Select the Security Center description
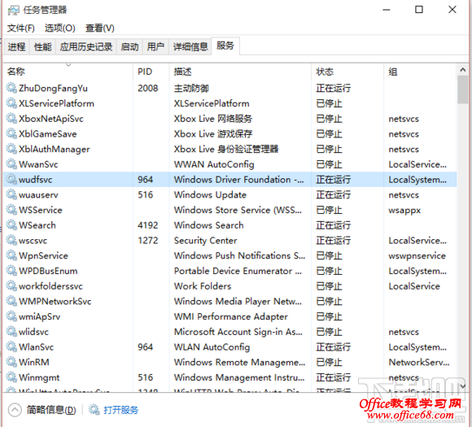This screenshot has height=427, width=472. (x=205, y=240)
